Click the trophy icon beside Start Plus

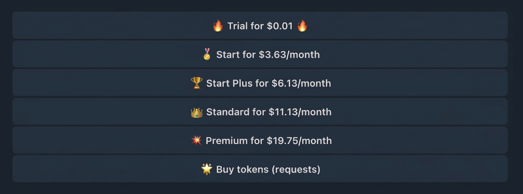tap(196, 83)
